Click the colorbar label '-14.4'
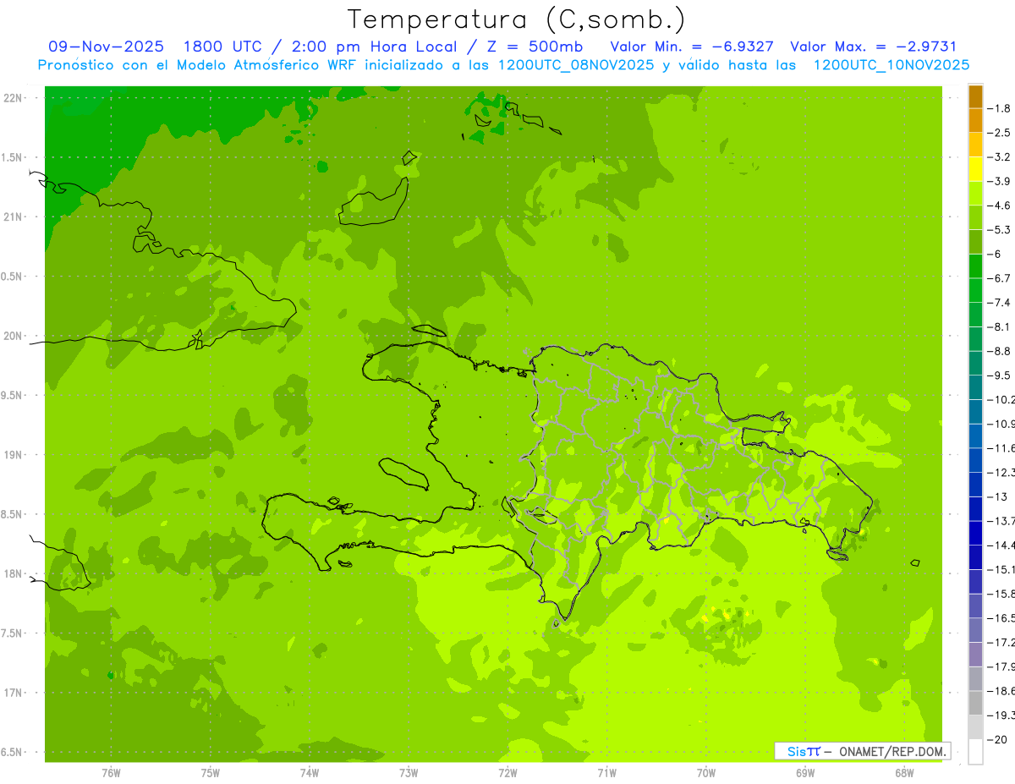The width and height of the screenshot is (1015, 784). pyautogui.click(x=1001, y=545)
